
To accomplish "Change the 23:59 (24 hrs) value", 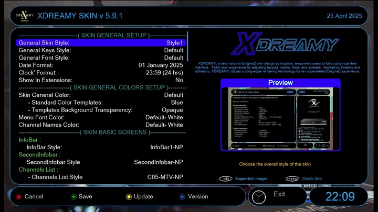I will tap(164, 73).
